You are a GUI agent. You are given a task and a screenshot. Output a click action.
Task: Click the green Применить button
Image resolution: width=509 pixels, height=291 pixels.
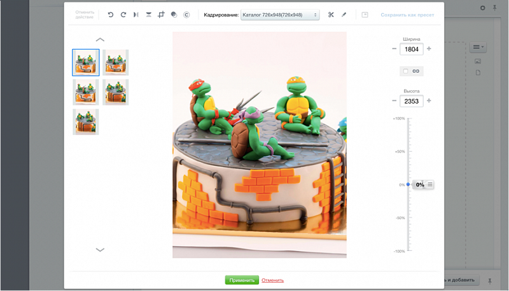[242, 280]
